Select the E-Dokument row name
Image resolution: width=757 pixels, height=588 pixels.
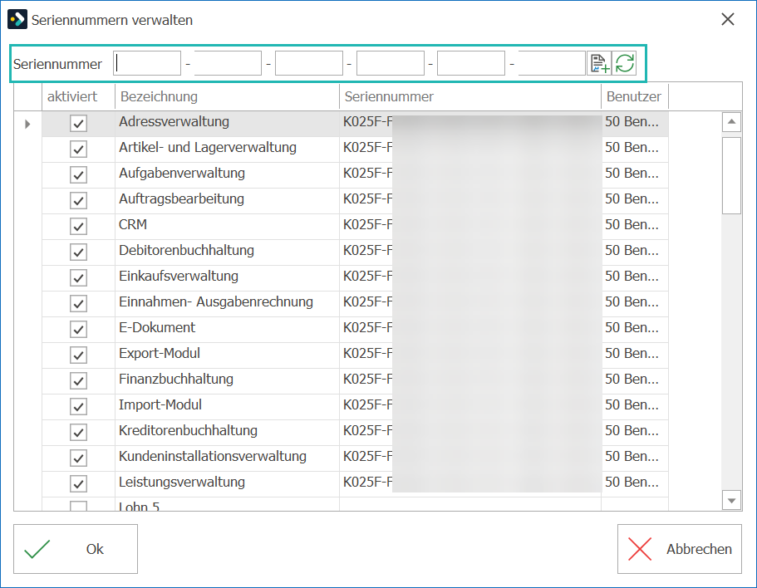157,327
